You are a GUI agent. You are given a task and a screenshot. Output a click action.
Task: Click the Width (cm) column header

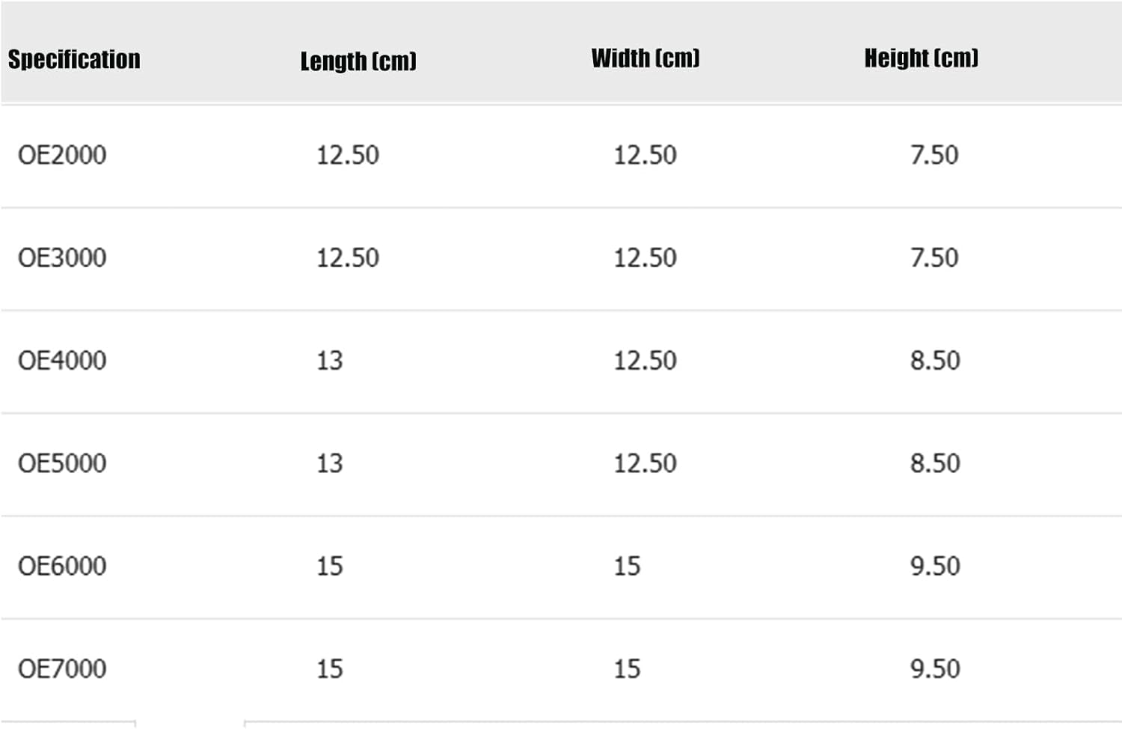click(646, 58)
